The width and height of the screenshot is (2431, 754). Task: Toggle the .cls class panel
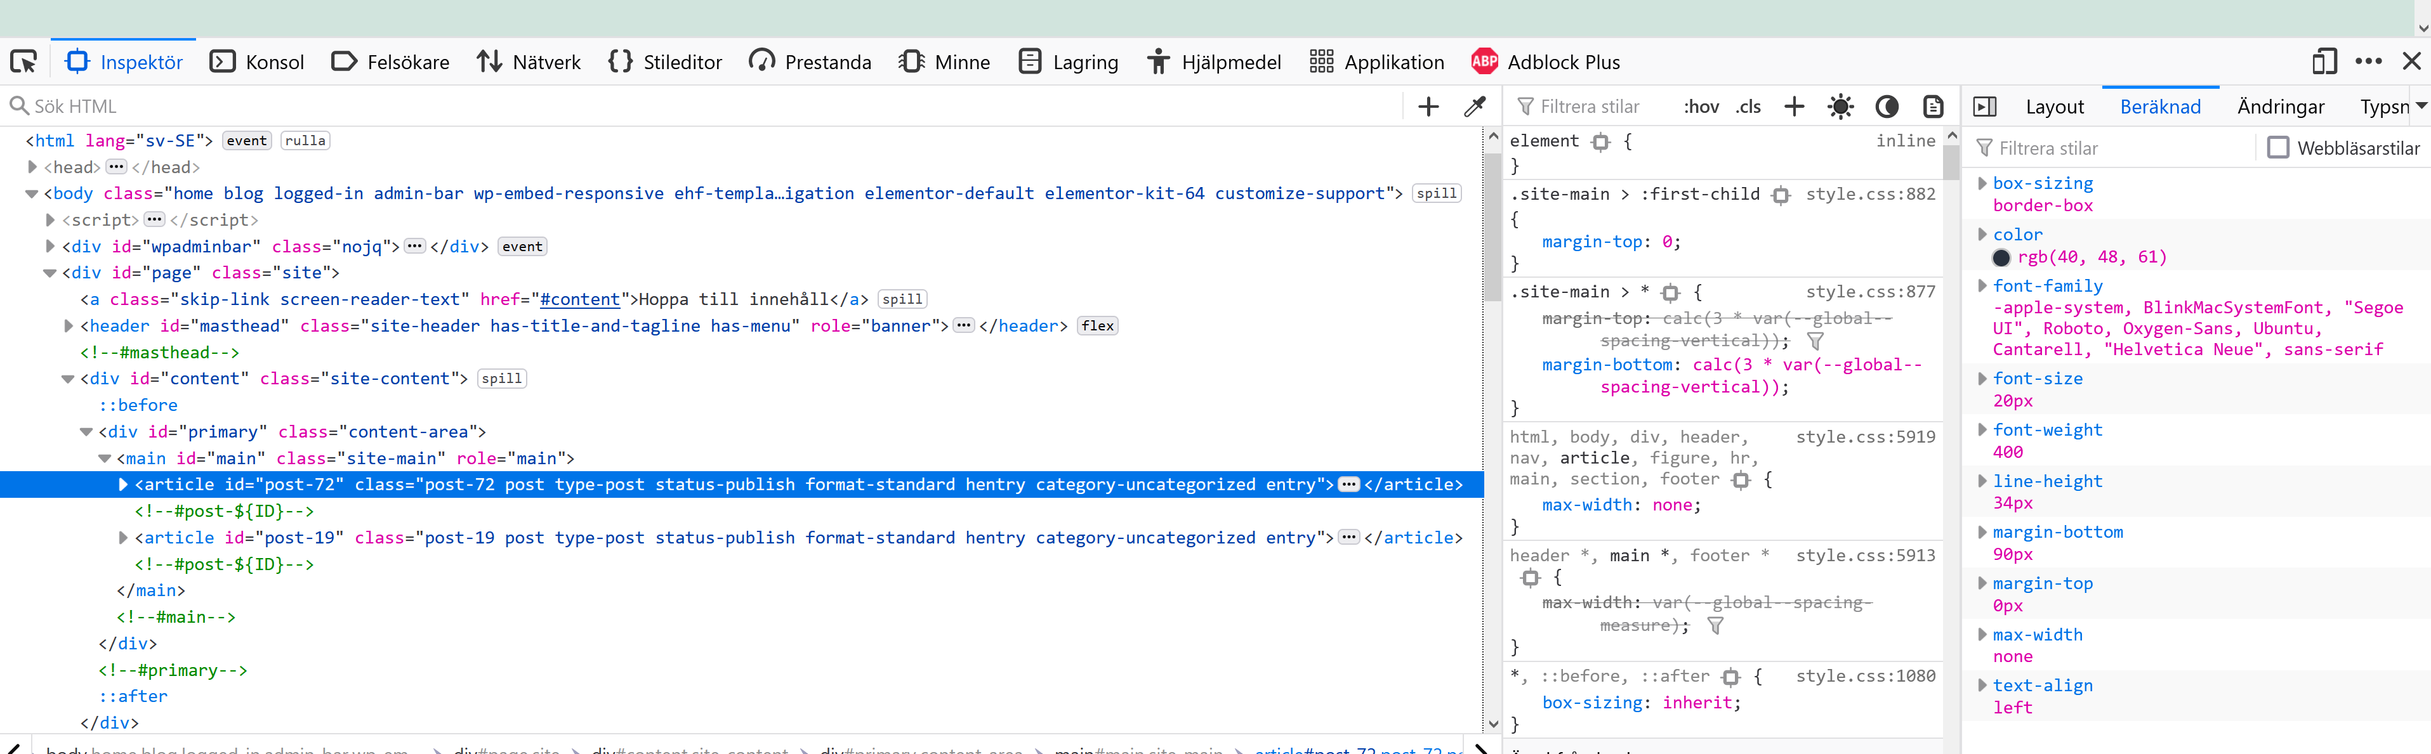pyautogui.click(x=1748, y=107)
